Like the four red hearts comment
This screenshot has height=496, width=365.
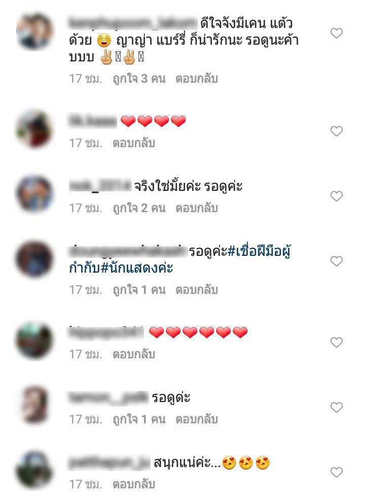point(336,131)
